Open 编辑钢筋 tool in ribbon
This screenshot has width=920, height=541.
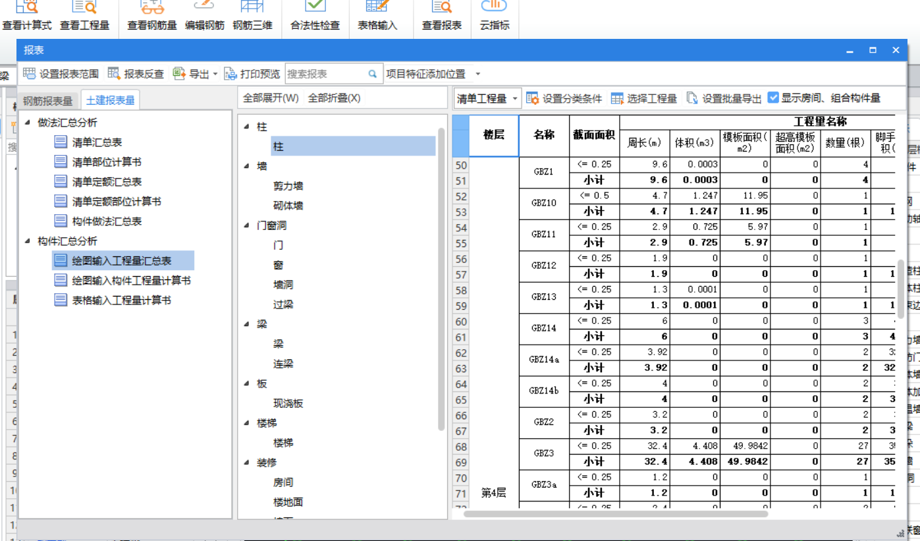tap(204, 17)
